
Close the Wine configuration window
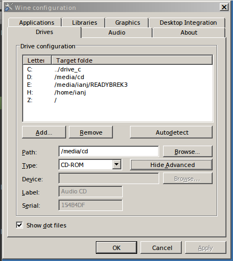click(x=224, y=7)
